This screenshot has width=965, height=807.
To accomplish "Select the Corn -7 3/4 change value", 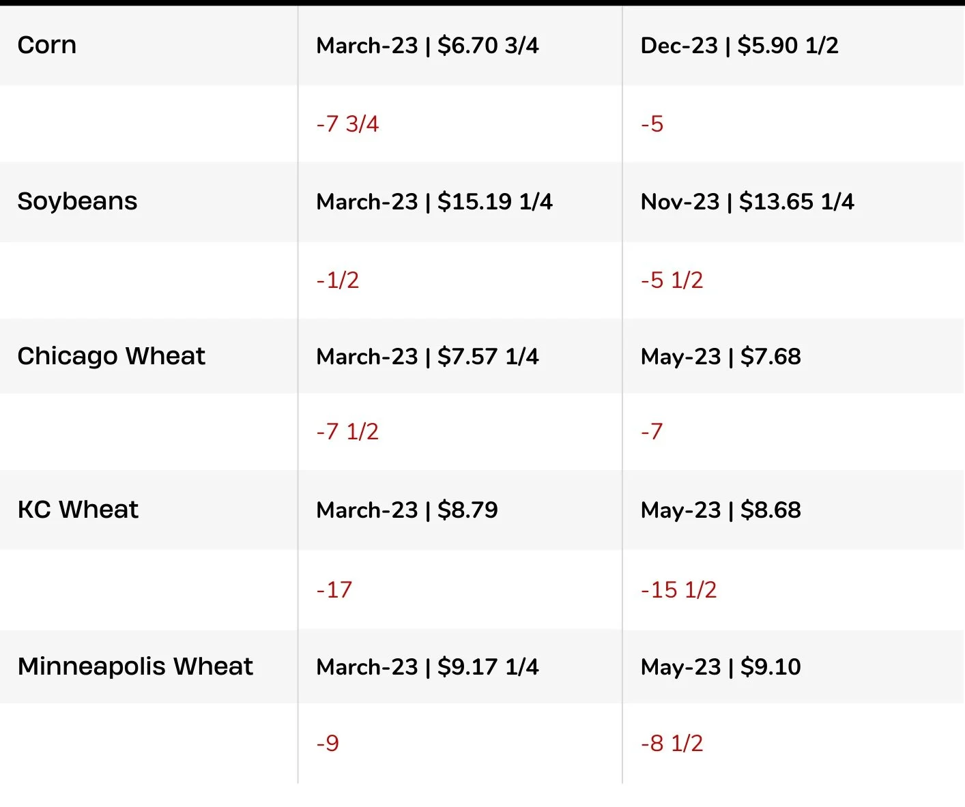I will pos(347,124).
